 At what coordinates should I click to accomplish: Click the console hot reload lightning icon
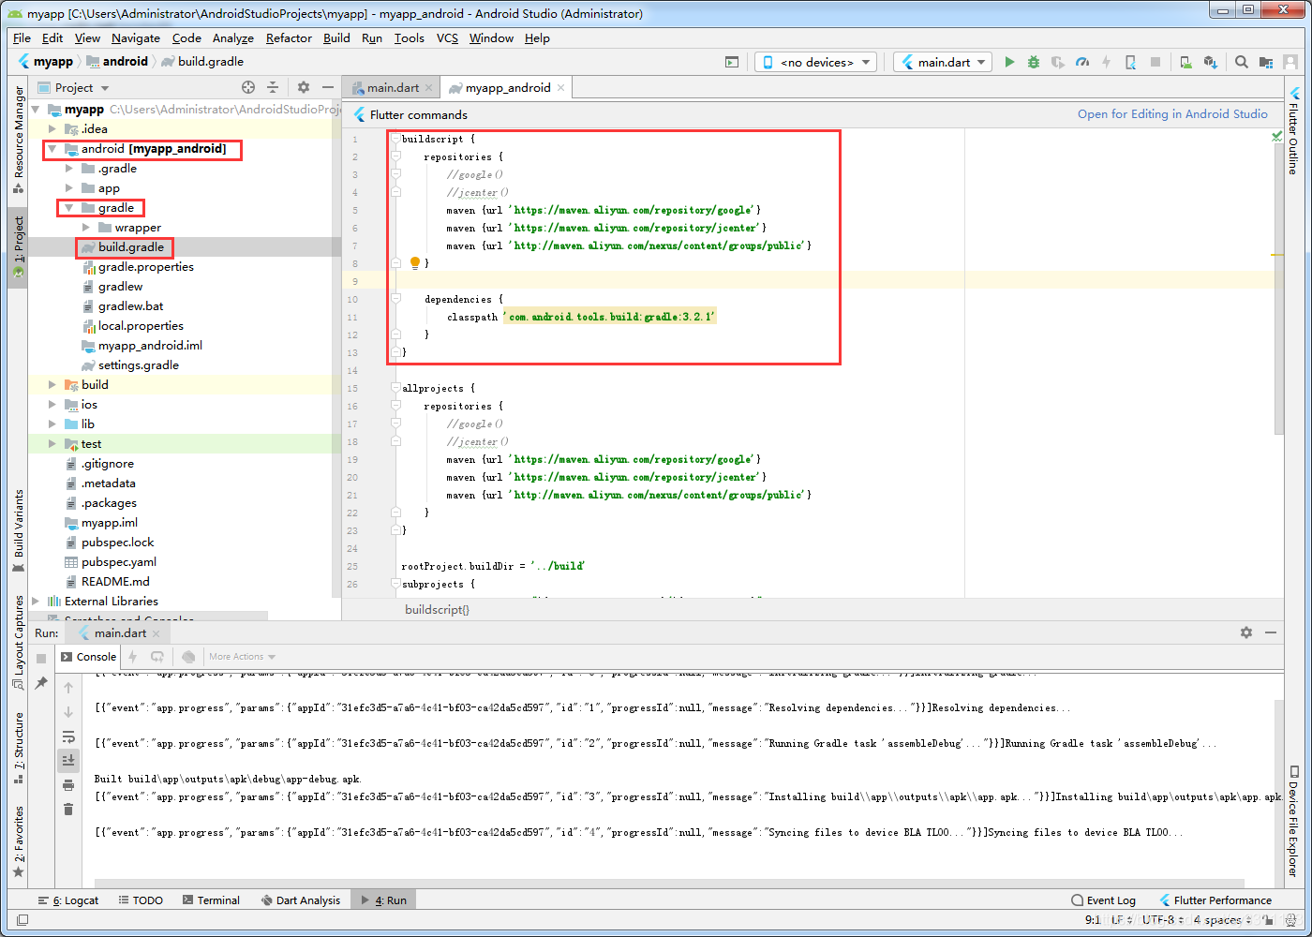pos(133,657)
